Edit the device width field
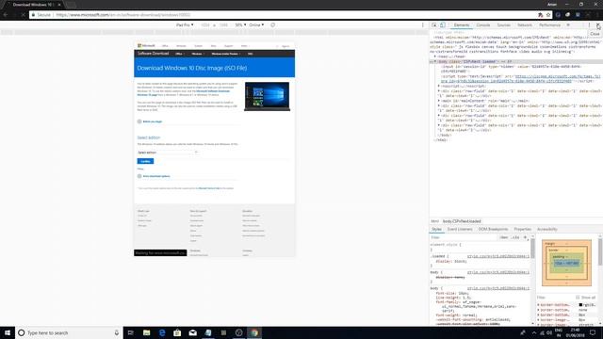Viewport: 603px width, 339px height. [205, 25]
